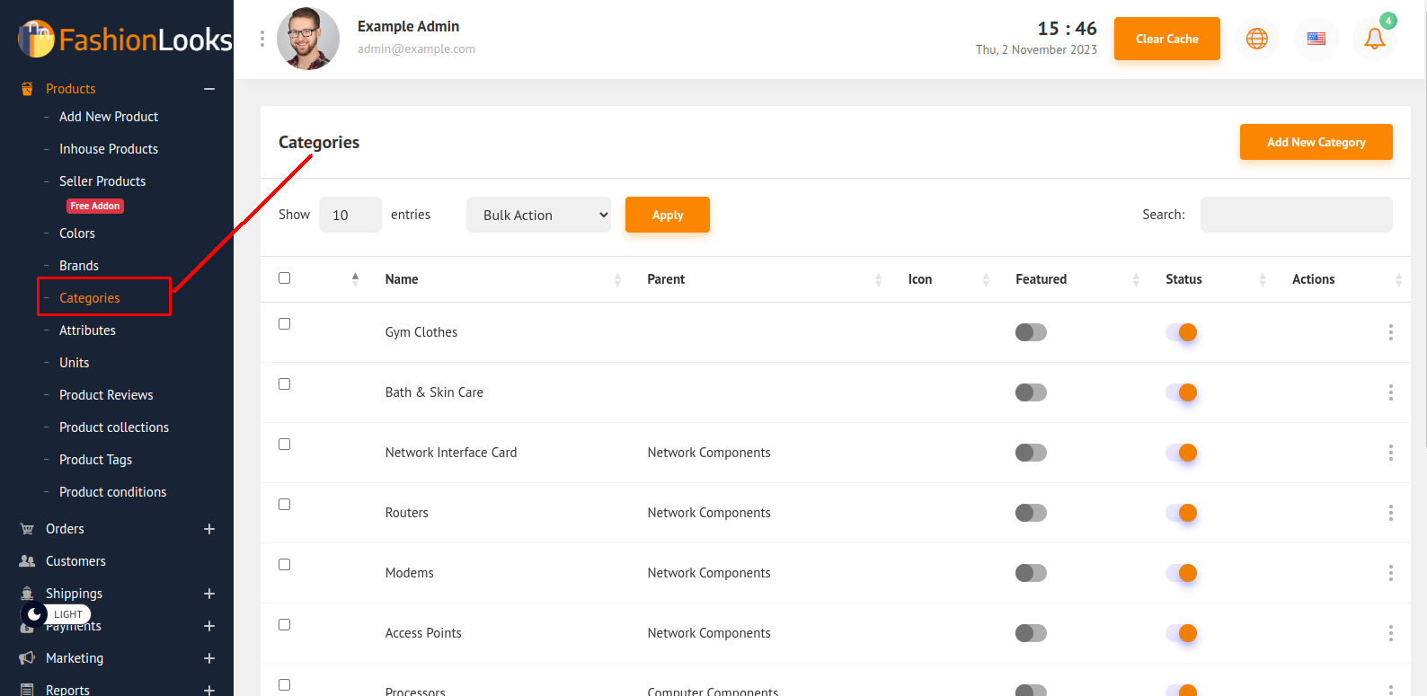Click the three-dot menu beside admin avatar
The image size is (1427, 696).
tap(262, 39)
